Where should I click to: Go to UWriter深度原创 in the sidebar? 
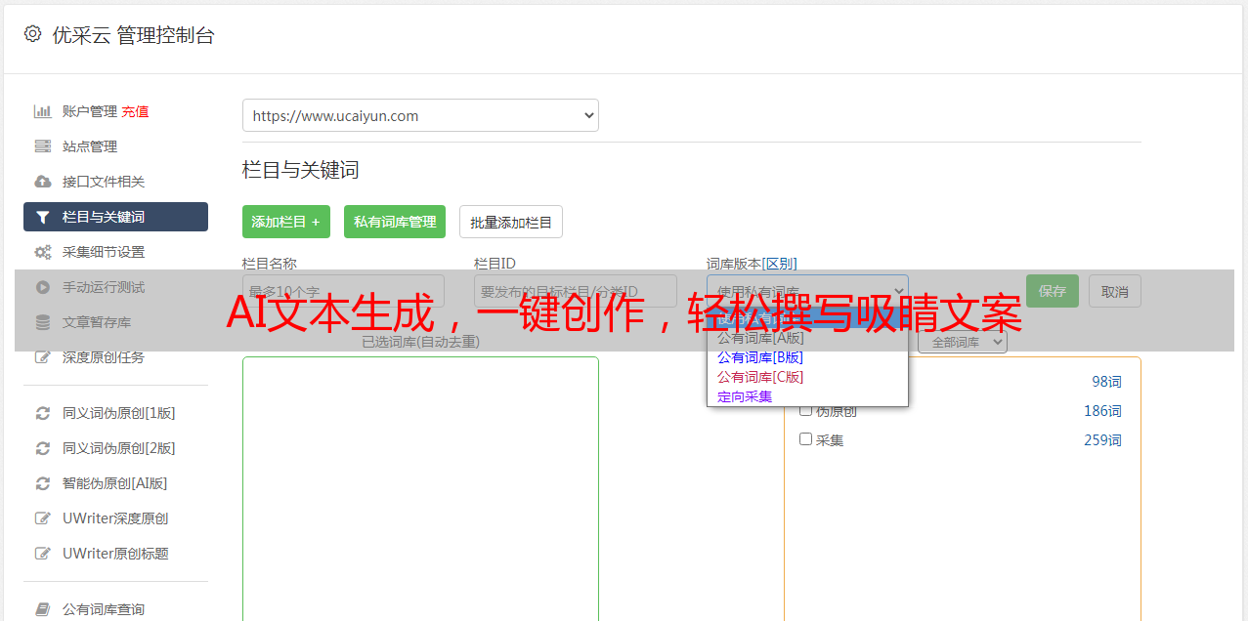[115, 518]
